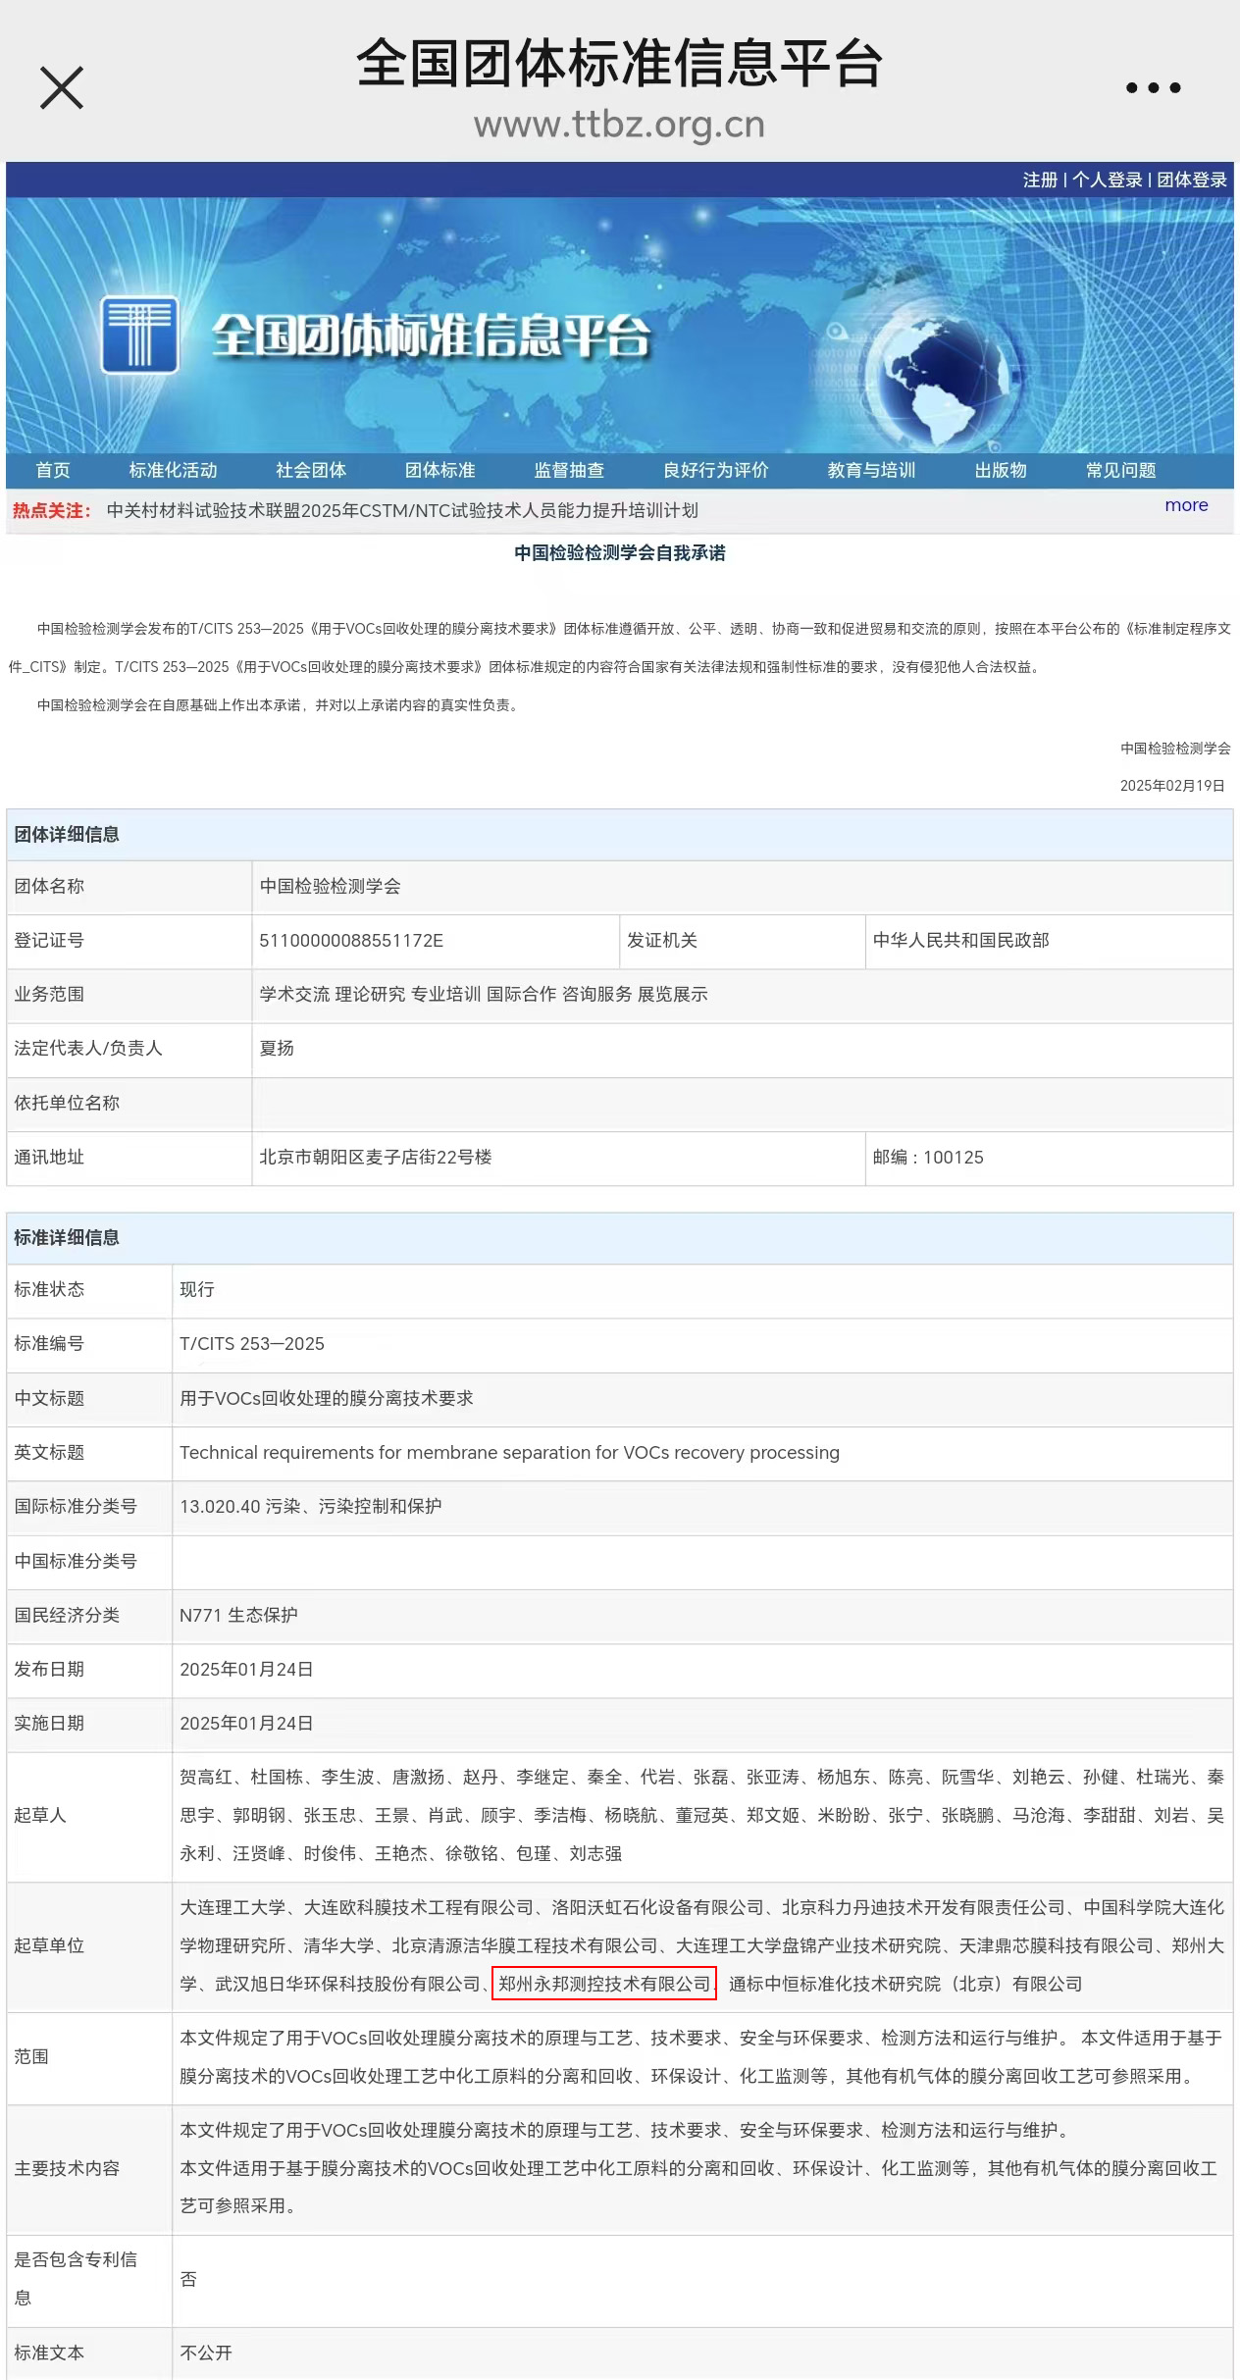Open the three-dot more options menu

1153,87
